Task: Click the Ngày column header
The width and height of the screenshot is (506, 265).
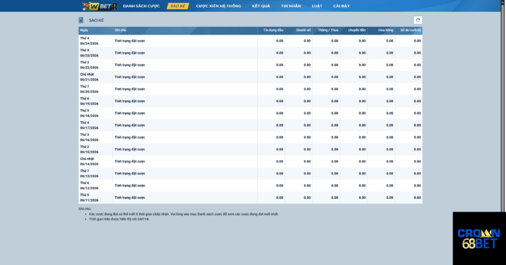Action: 95,30
